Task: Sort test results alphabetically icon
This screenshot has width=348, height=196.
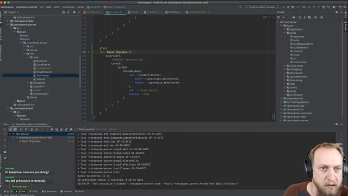Action: (21, 130)
